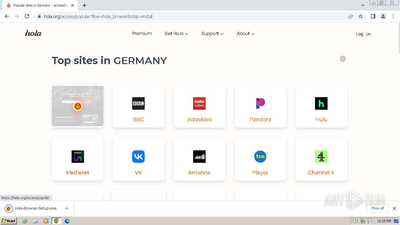The image size is (400, 225).
Task: Click the BBC text label
Action: click(x=138, y=119)
